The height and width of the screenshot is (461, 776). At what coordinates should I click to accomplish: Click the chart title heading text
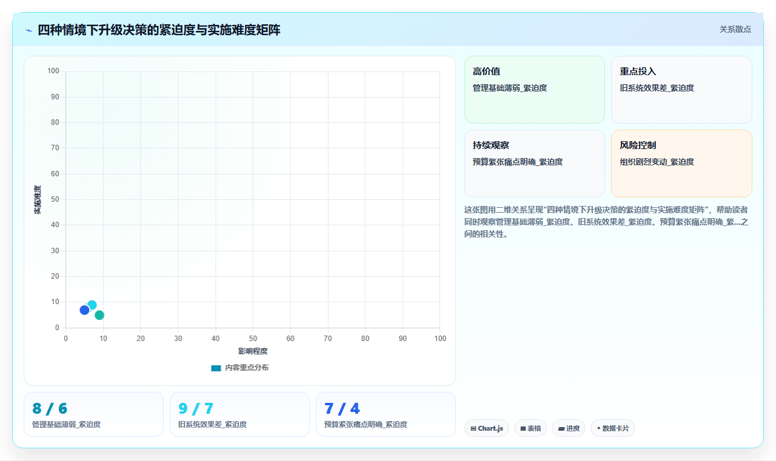point(159,30)
